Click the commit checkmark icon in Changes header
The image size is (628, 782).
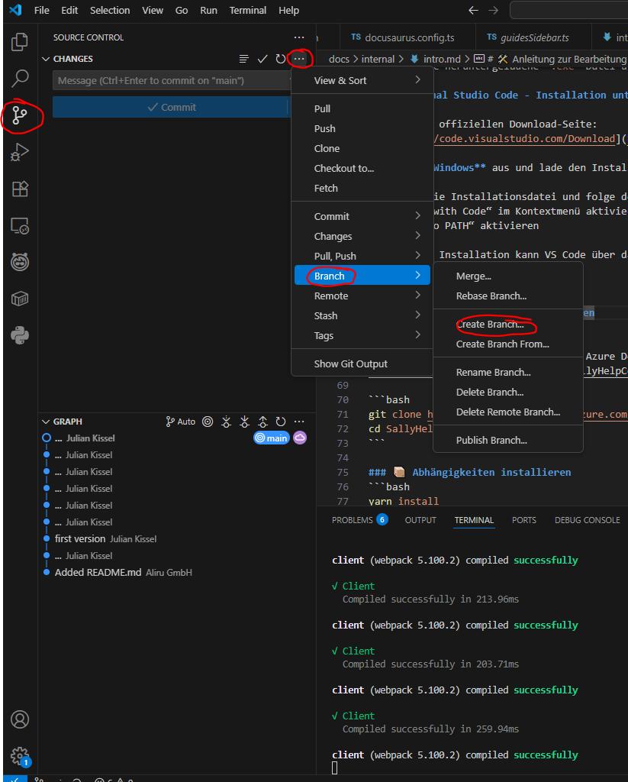(262, 59)
